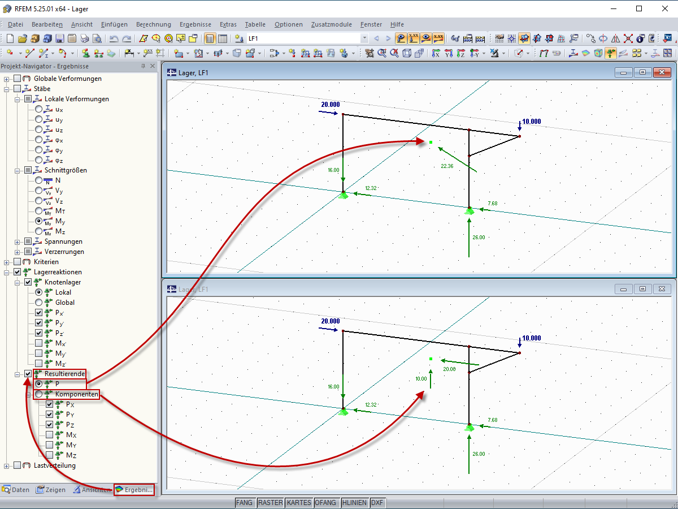
Task: Open the LF1 load case dropdown
Action: tap(364, 38)
